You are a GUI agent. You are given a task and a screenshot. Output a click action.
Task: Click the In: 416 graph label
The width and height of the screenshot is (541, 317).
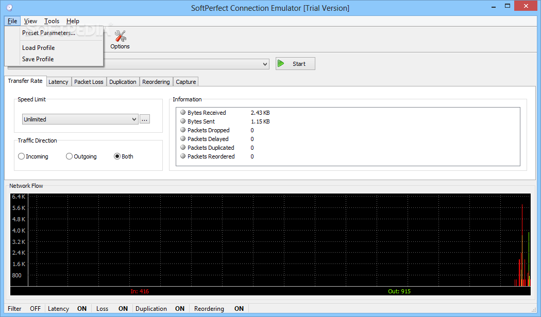pyautogui.click(x=140, y=291)
